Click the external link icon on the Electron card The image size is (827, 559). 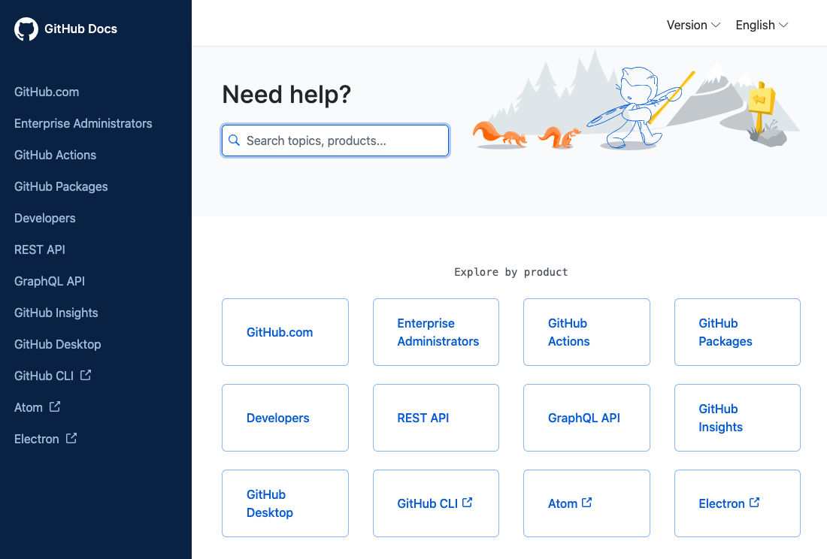point(754,502)
